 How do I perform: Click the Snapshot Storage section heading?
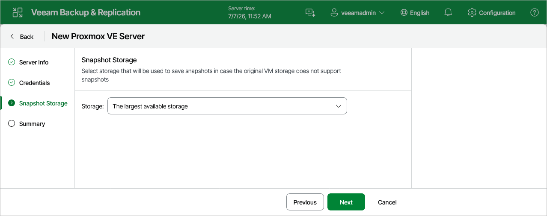point(109,60)
